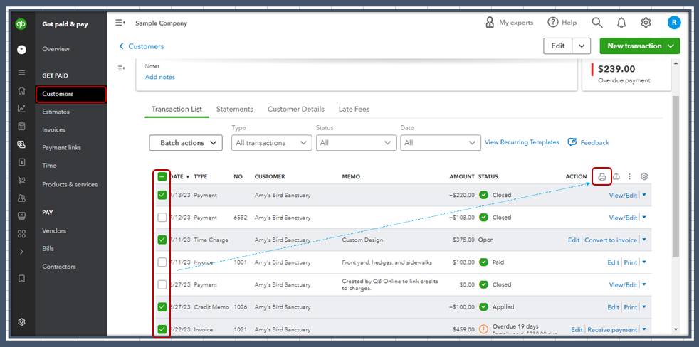Open the line chart icon in the left rail
This screenshot has width=699, height=347.
point(21,109)
